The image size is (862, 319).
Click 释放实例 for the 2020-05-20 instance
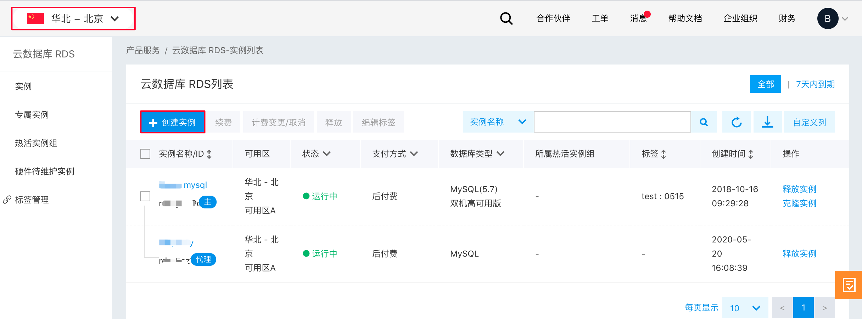(800, 254)
